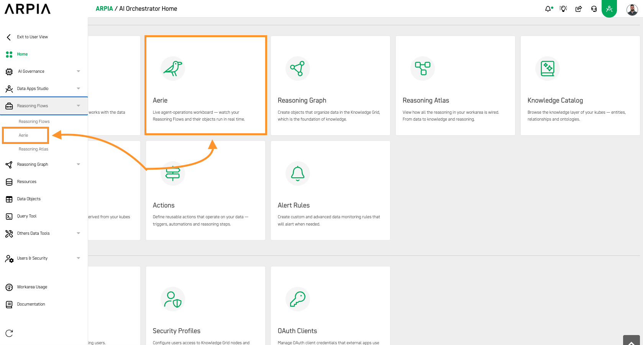The height and width of the screenshot is (345, 643).
Task: Expand the Data Apps Studio arrow
Action: pos(79,88)
